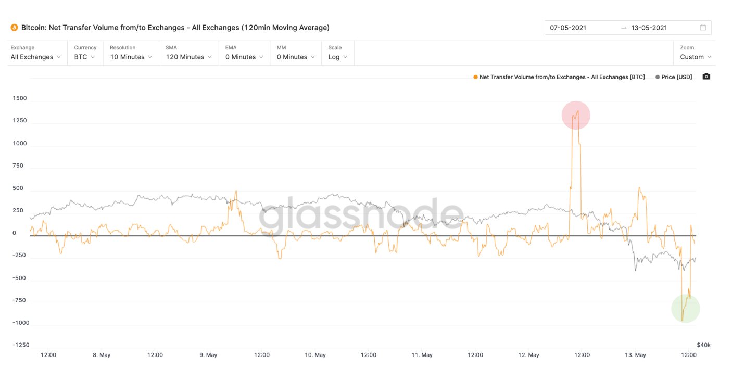
Task: Open the calendar icon in date range
Action: (x=703, y=28)
